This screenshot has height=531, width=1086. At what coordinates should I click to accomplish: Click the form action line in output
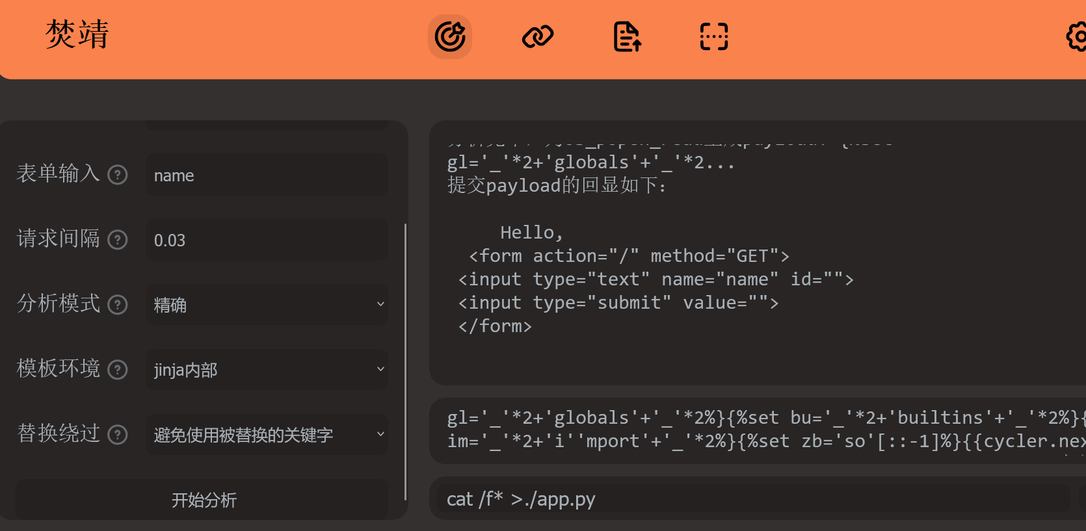629,256
